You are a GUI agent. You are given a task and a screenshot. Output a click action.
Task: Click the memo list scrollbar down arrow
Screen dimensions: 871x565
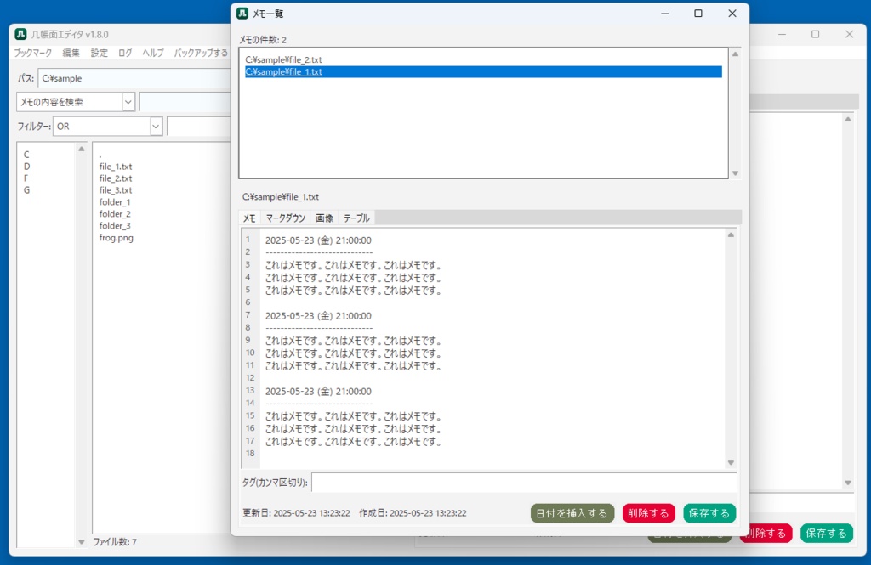coord(735,173)
